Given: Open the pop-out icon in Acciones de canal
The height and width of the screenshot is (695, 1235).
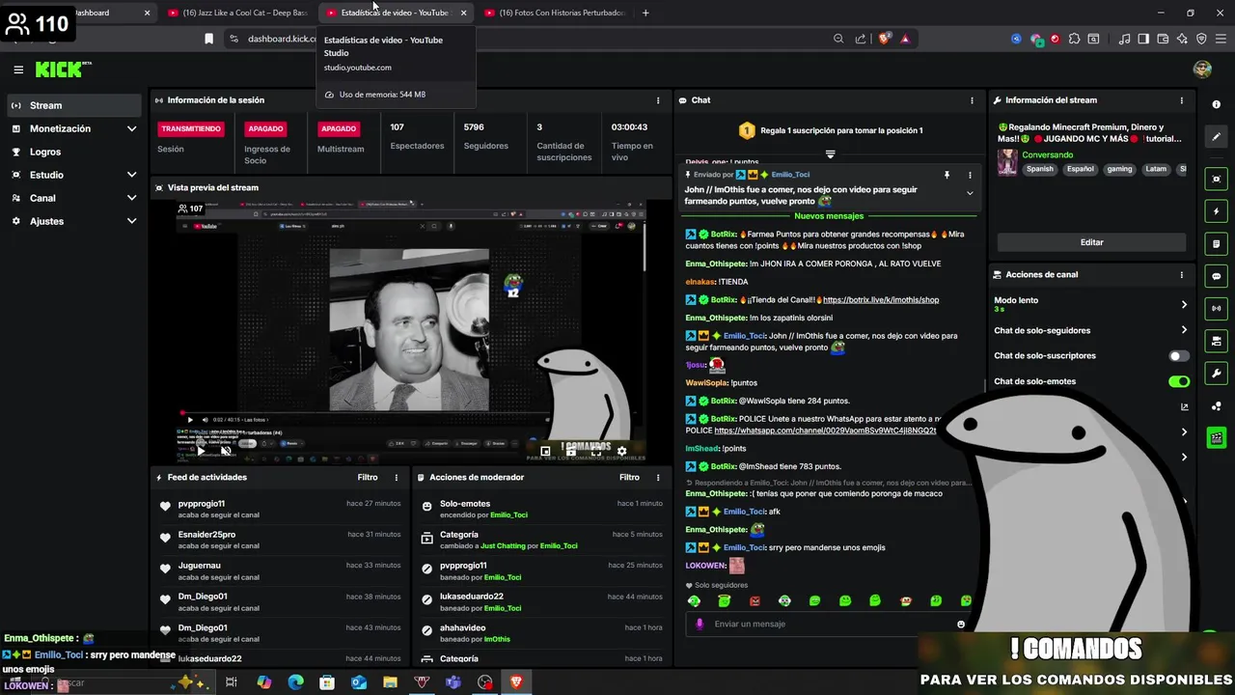Looking at the screenshot, I should click(x=1184, y=406).
